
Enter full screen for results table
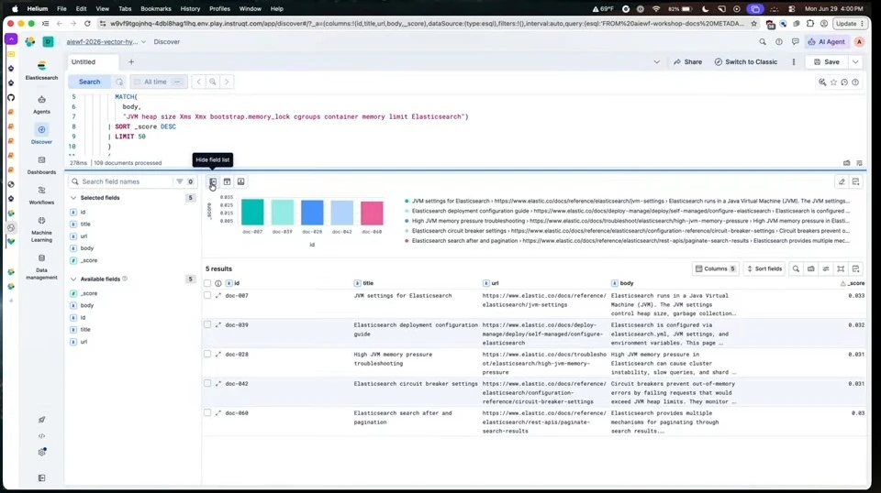842,269
